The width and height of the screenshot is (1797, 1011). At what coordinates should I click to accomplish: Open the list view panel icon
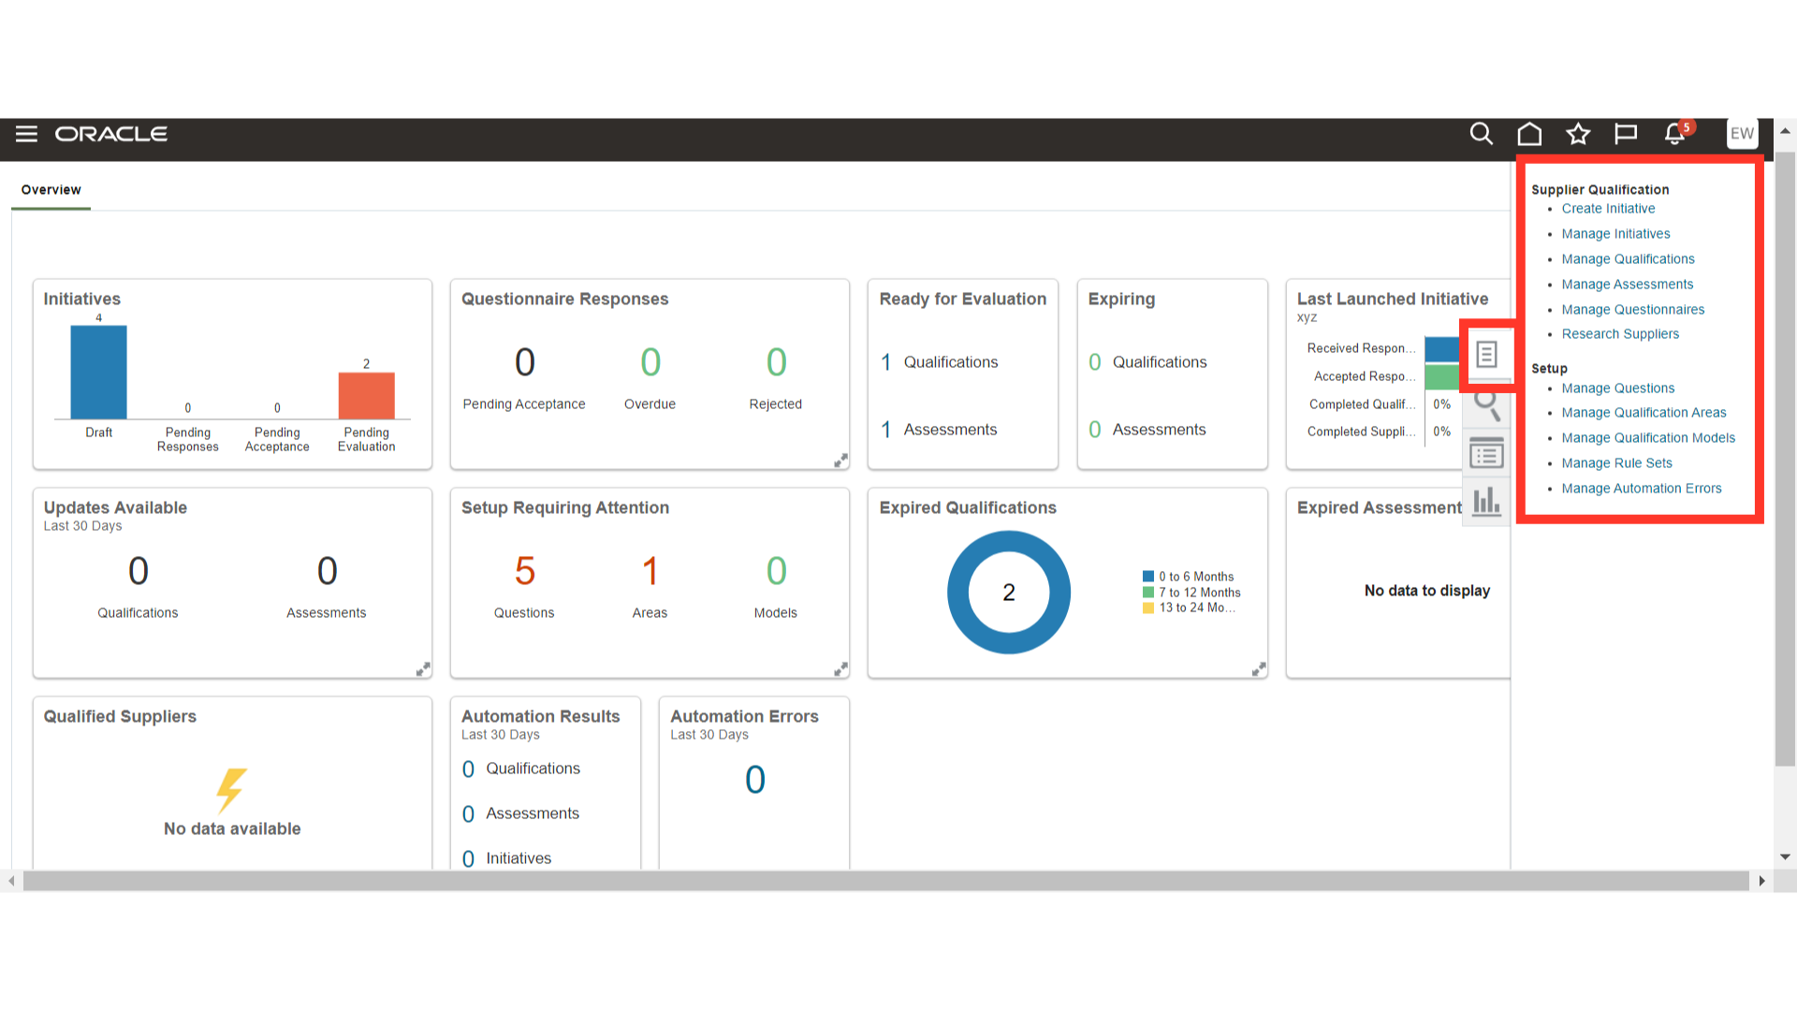(1486, 454)
